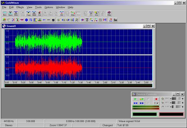Click the Help book icon
Screen dimensions: 187x128
point(109,13)
